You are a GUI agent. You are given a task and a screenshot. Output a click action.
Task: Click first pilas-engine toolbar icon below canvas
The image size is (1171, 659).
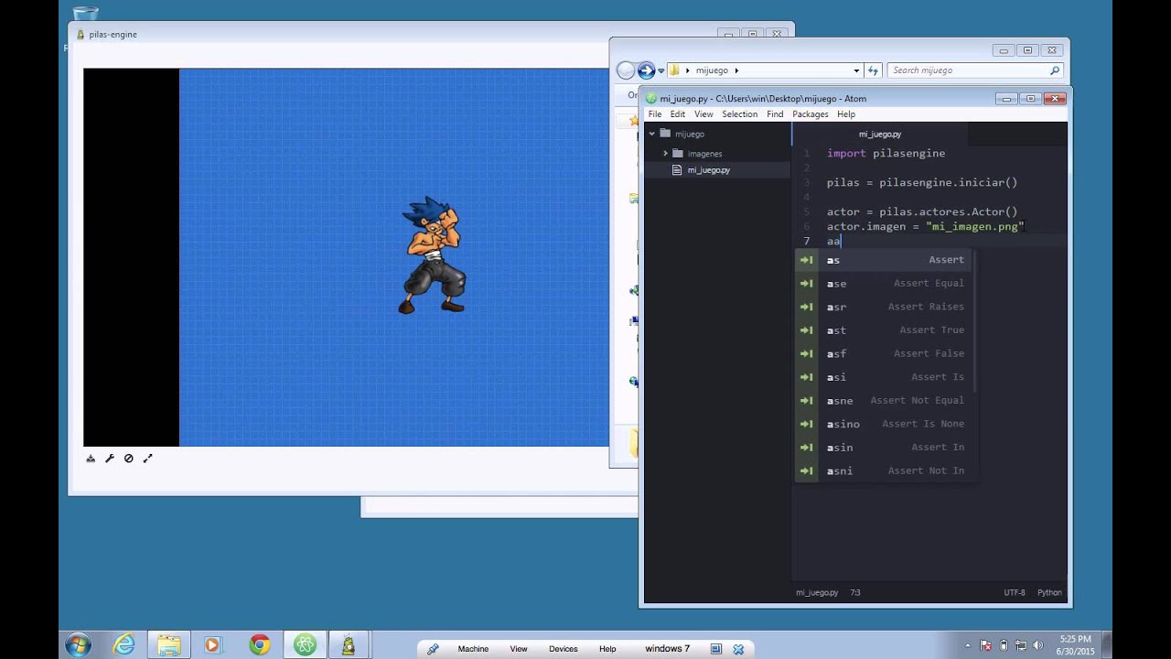(x=91, y=459)
